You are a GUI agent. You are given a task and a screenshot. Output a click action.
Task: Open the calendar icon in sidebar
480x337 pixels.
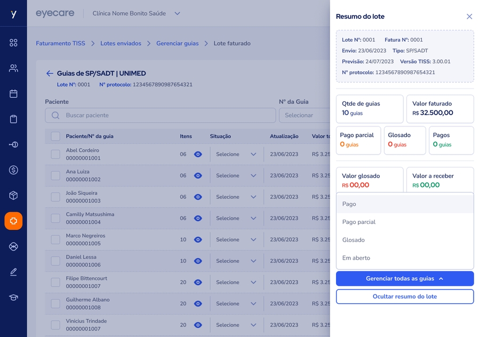(13, 94)
